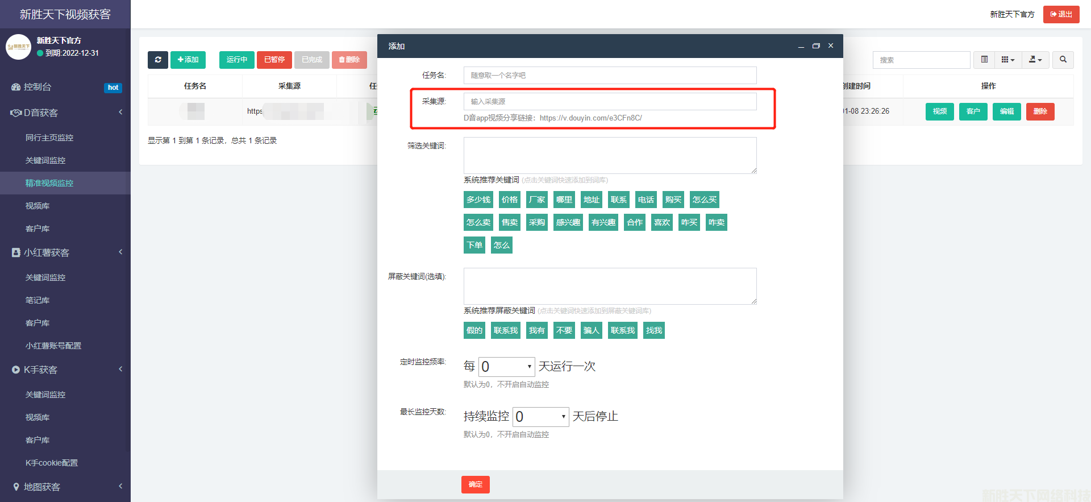
Task: Click the 筛选关键词 text area
Action: [x=610, y=155]
